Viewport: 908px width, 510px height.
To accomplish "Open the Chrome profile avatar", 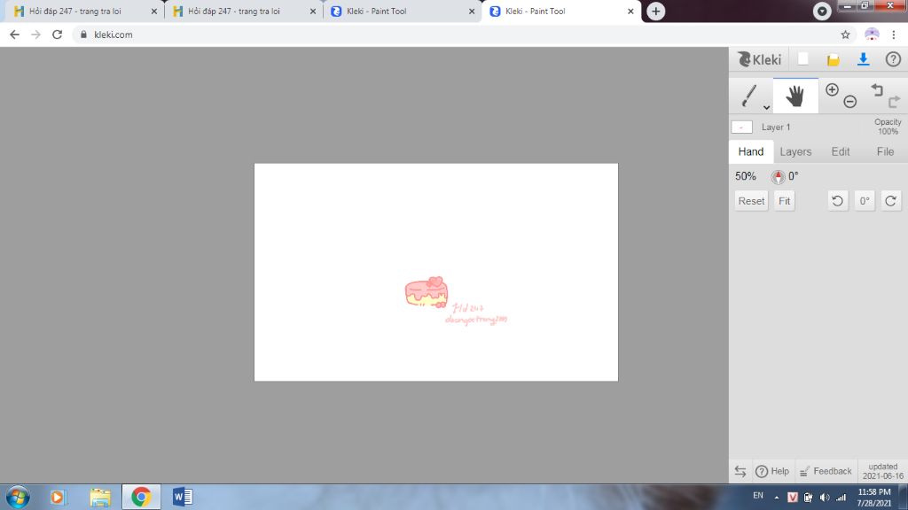I will pos(872,35).
